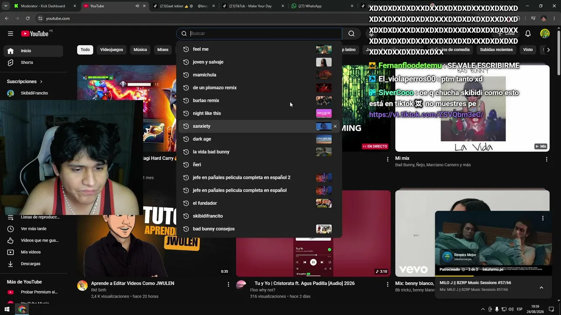The image size is (561, 315).
Task: Open Listas de reproducción in sidebar
Action: [33, 217]
